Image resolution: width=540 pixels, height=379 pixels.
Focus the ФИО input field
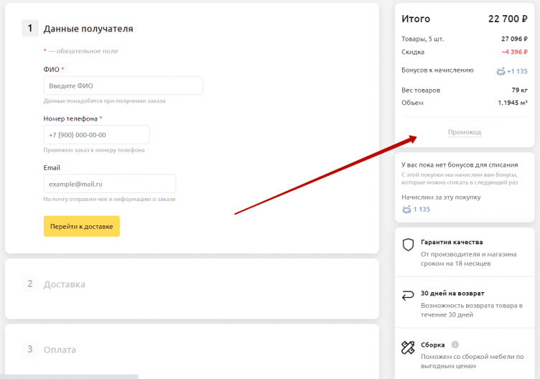pyautogui.click(x=123, y=85)
